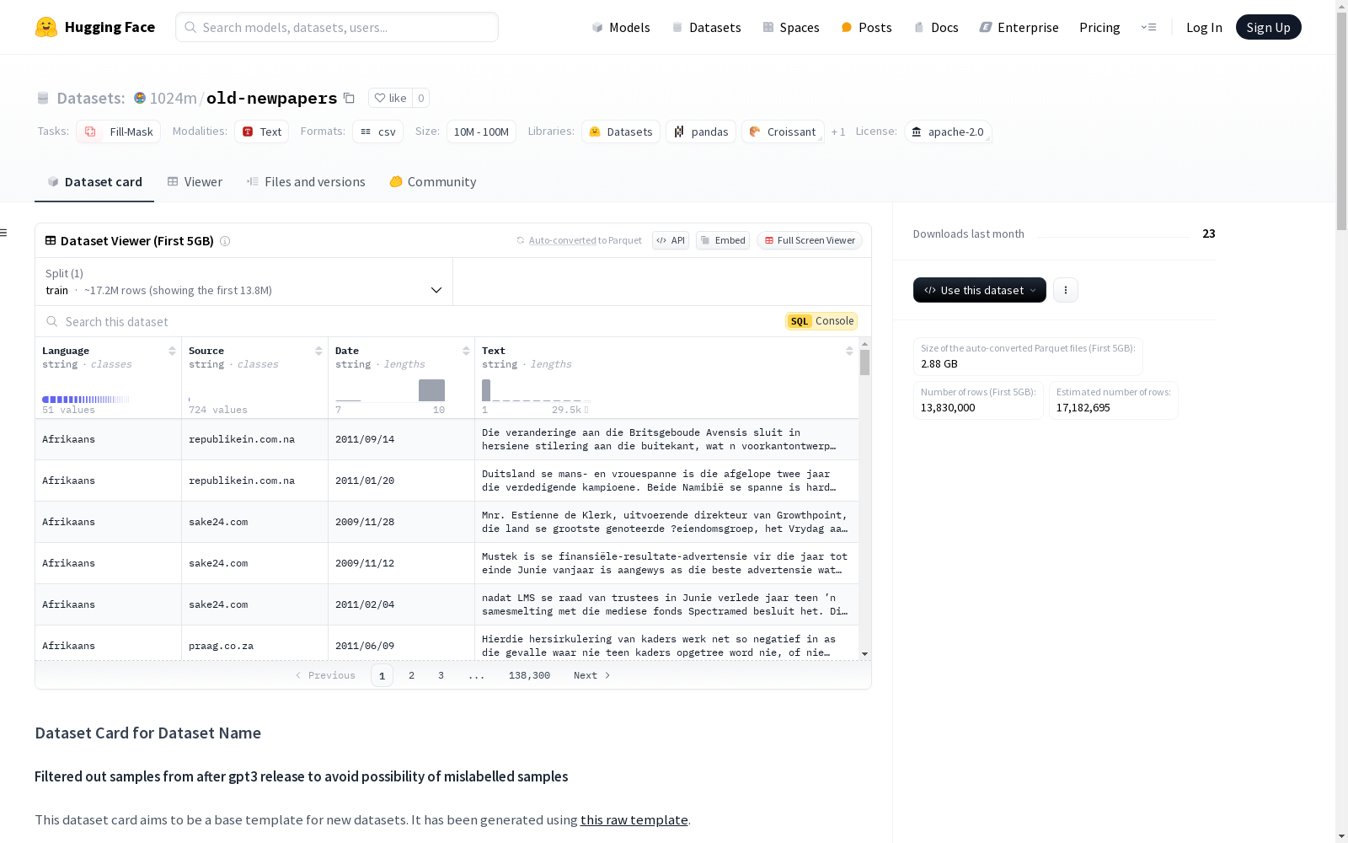Click the Sign Up button
The width and height of the screenshot is (1348, 843).
tap(1268, 27)
